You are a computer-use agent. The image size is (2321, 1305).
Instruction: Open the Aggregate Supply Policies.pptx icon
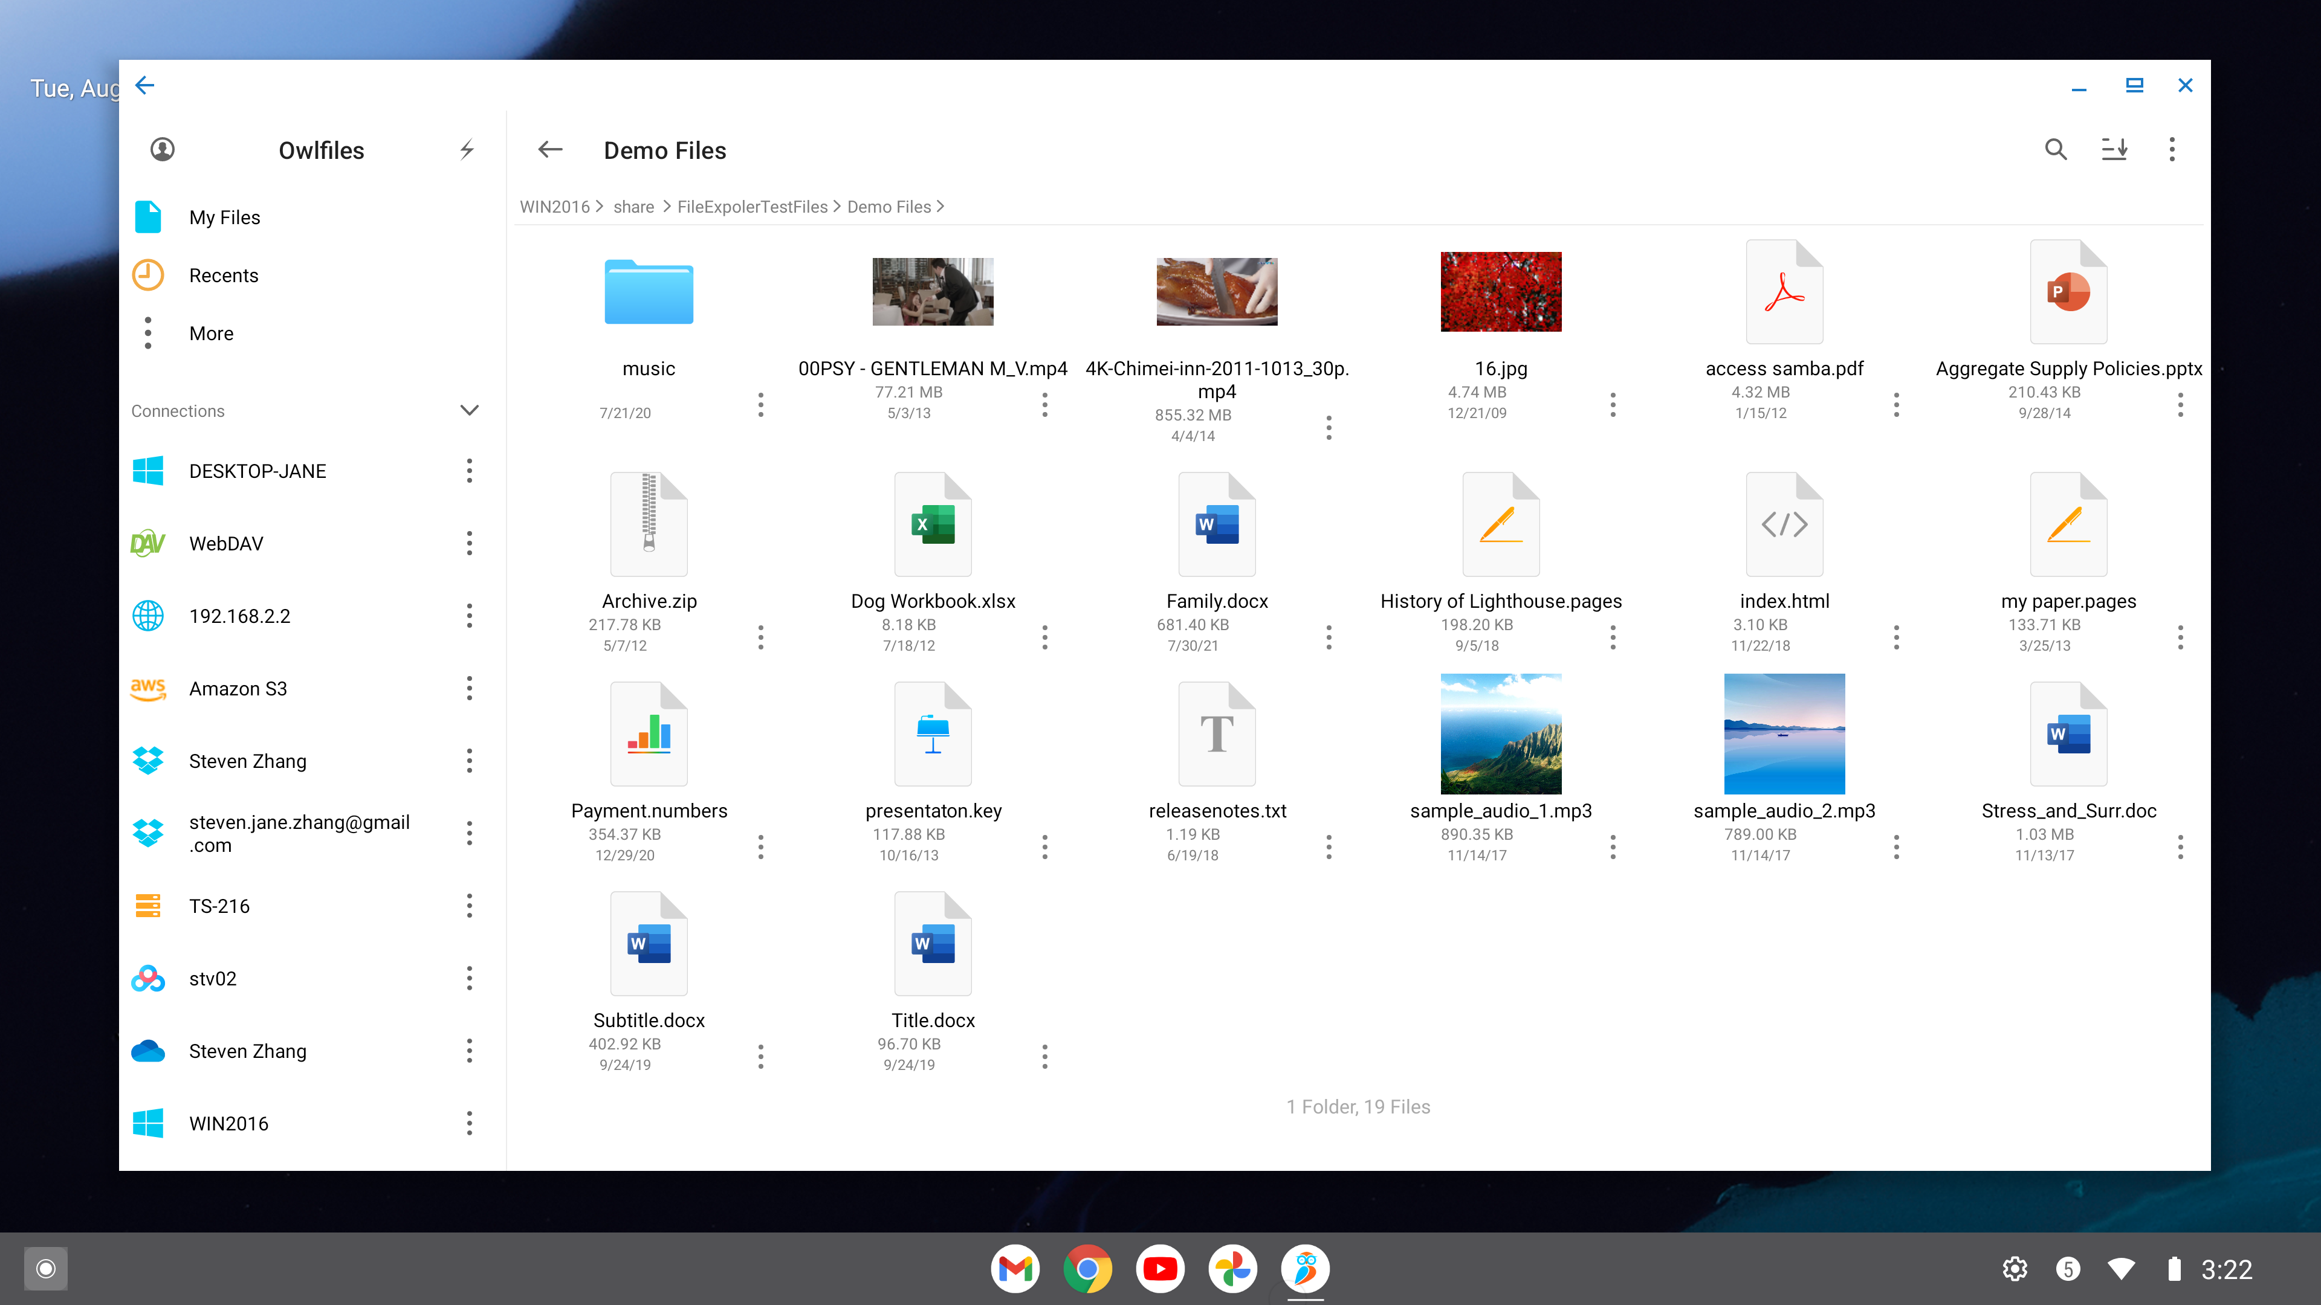coord(2068,292)
